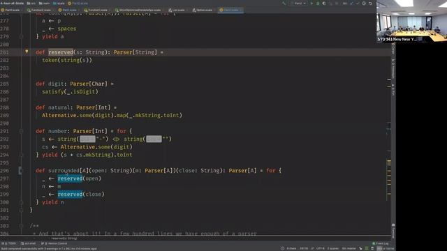
Task: Click the Show History clock icon
Action: [364, 3]
